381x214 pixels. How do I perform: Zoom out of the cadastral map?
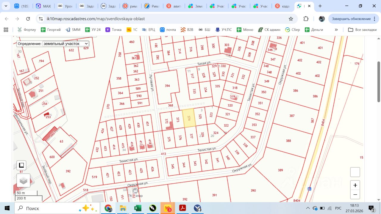[355, 195]
